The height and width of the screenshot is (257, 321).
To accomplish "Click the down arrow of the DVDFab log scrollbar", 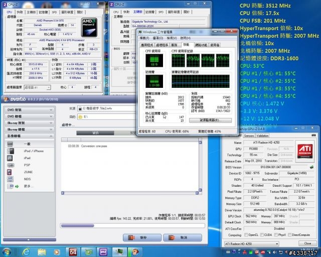I will [x=200, y=190].
